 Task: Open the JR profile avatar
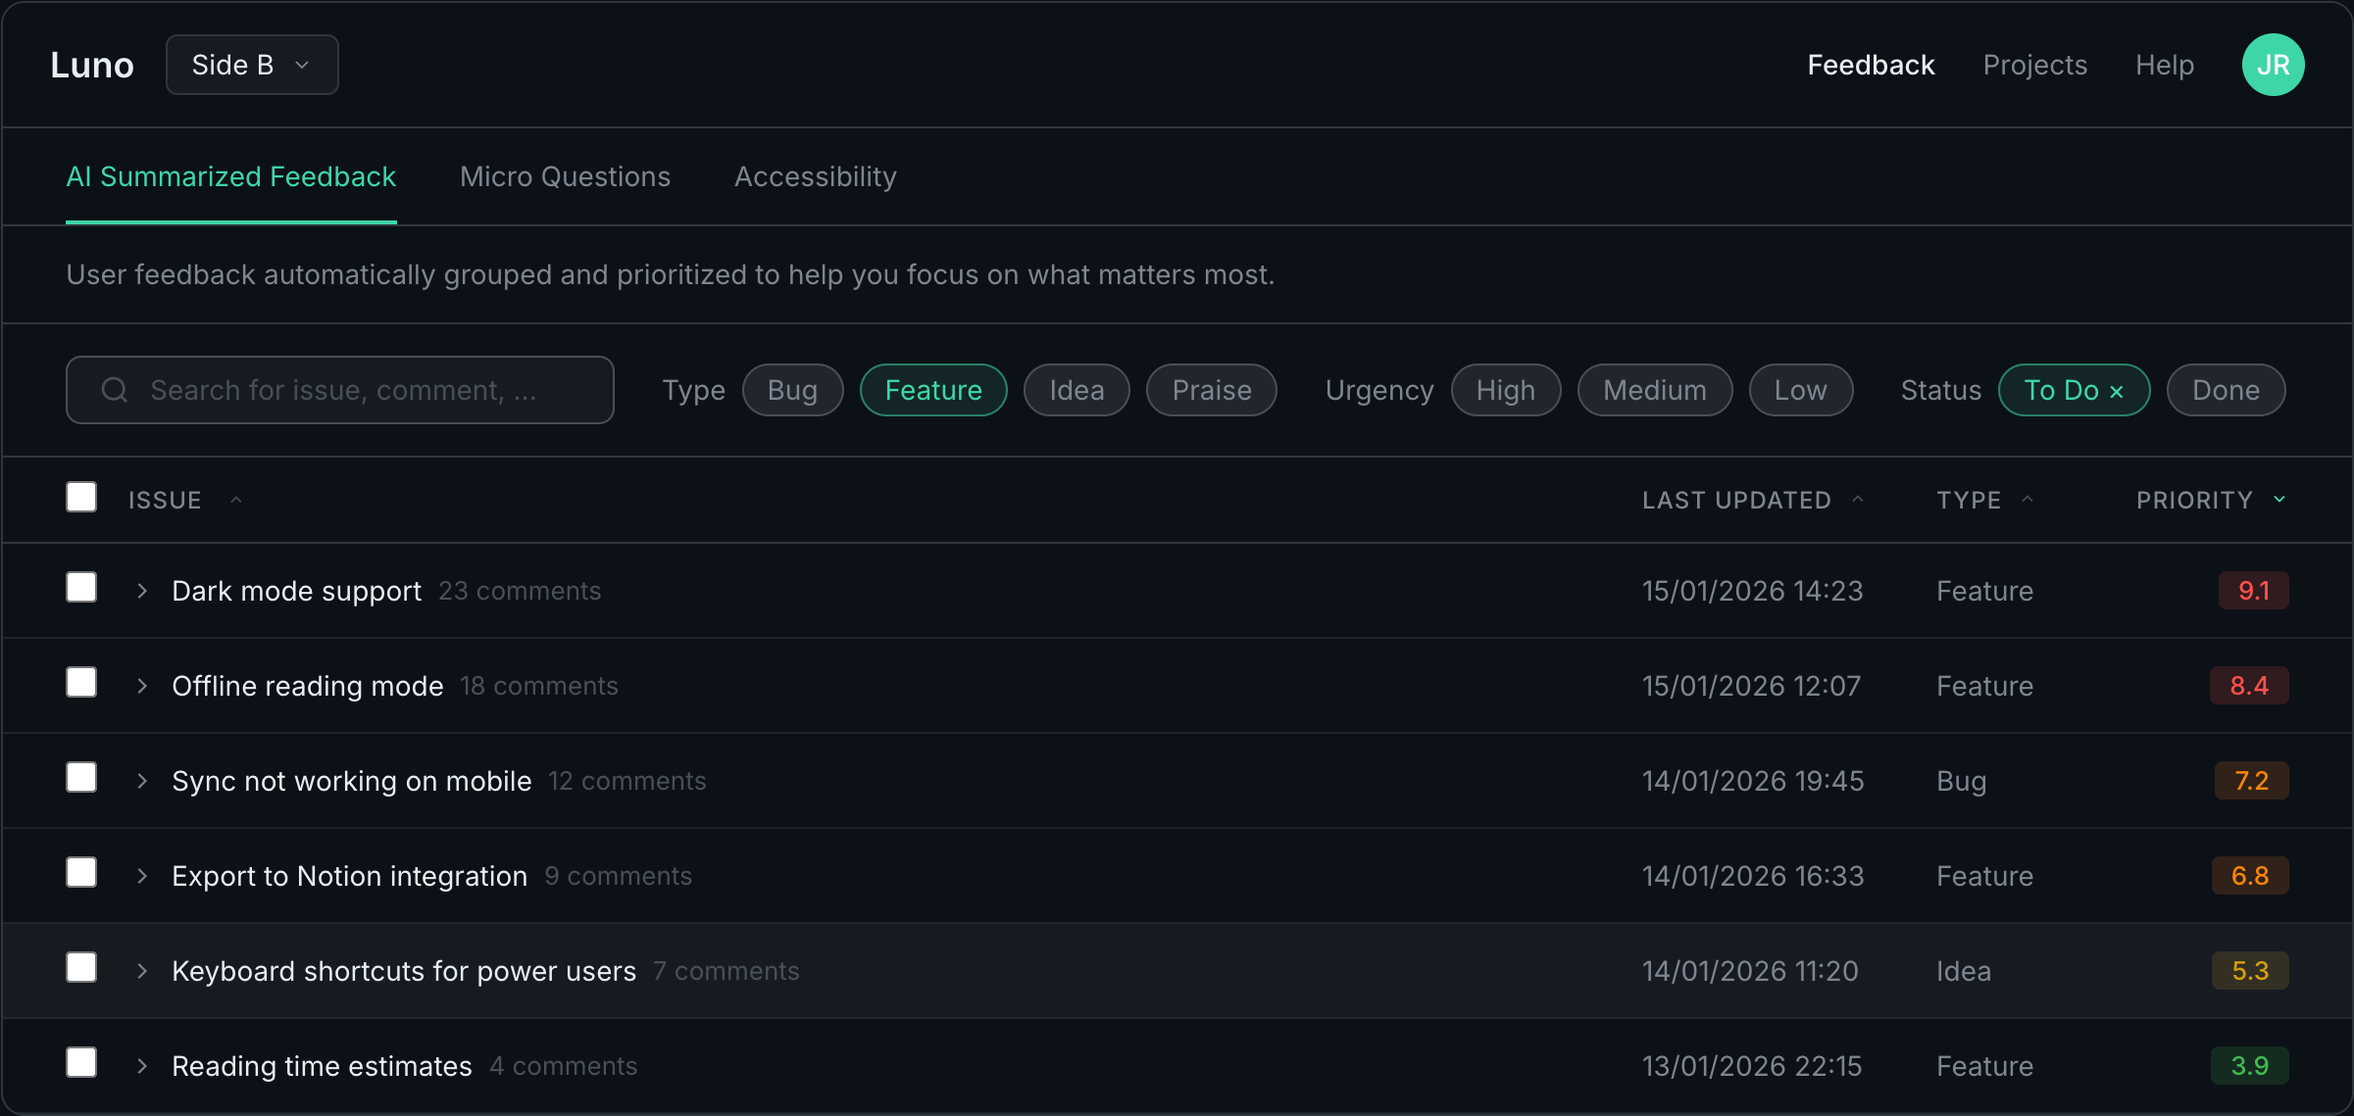pyautogui.click(x=2273, y=65)
